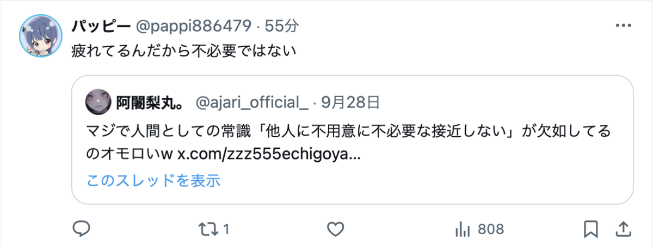Bookmark this post
Screen dimensions: 653x247
point(590,229)
